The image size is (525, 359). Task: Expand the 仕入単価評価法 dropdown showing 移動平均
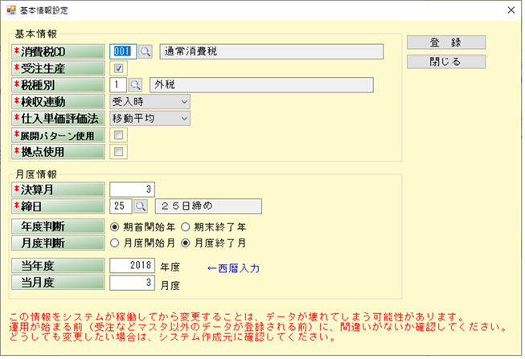coord(150,118)
